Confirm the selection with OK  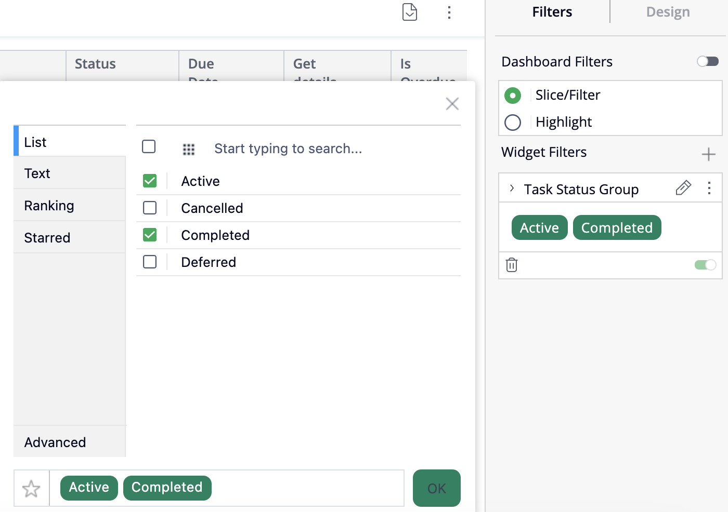click(436, 488)
